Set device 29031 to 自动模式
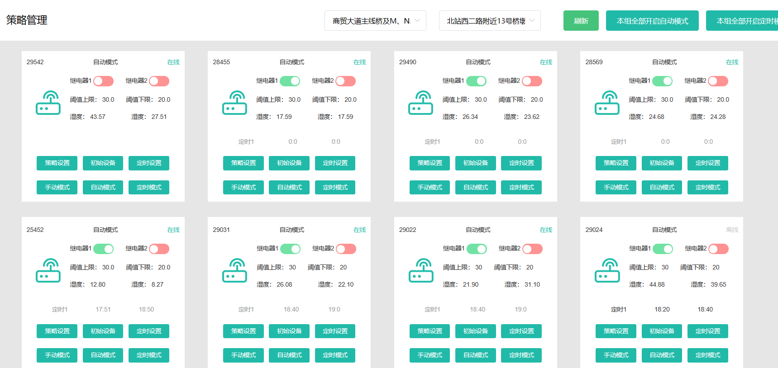Screen dimensions: 778x368 (x=289, y=355)
